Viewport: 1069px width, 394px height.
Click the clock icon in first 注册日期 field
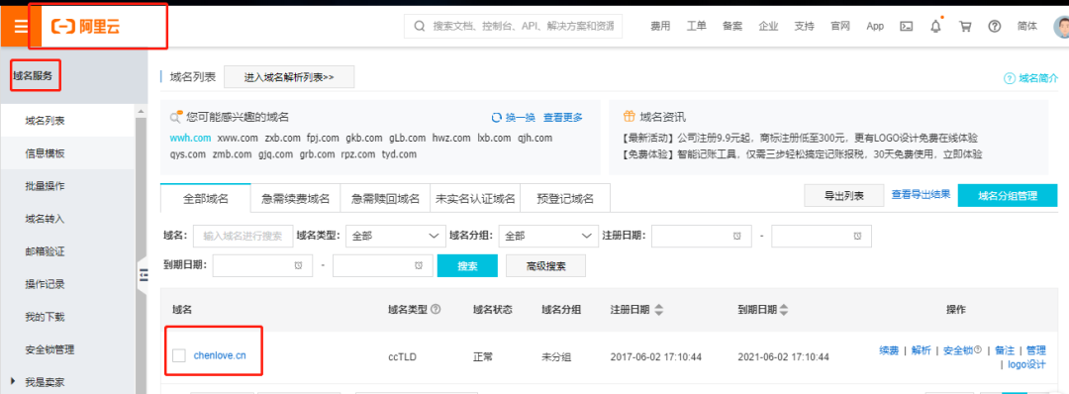pos(737,236)
